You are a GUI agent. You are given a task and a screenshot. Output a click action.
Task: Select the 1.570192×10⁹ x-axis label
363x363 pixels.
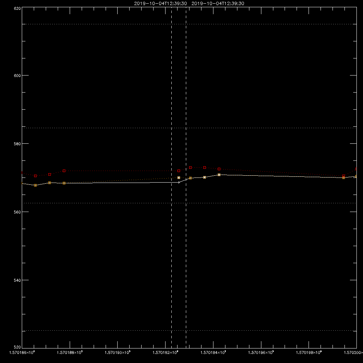[165, 352]
